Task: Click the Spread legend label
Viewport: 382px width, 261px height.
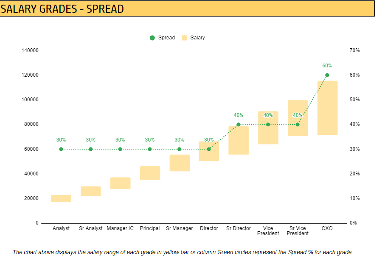Action: (167, 38)
